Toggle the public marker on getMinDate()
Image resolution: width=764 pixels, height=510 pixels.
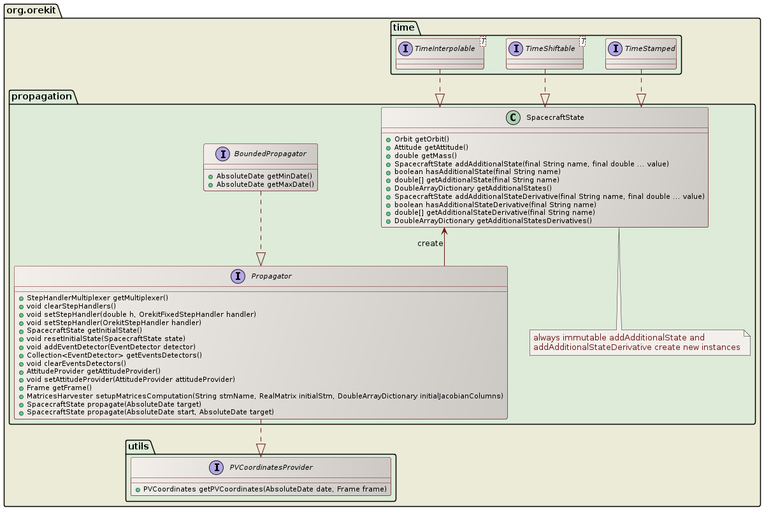[210, 175]
